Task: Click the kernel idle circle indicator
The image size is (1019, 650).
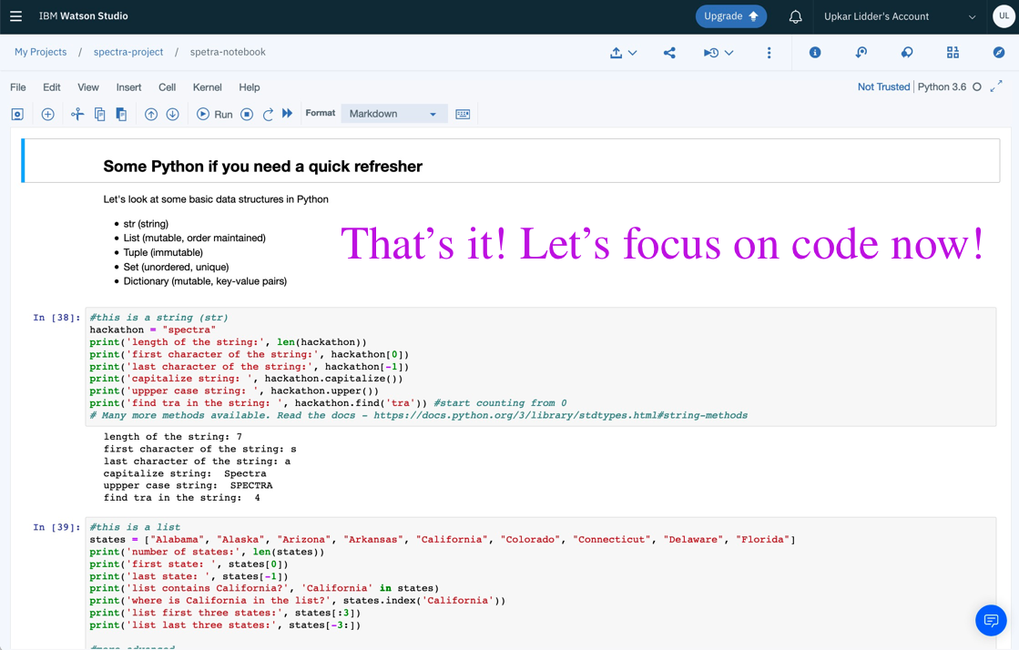Action: [x=977, y=87]
